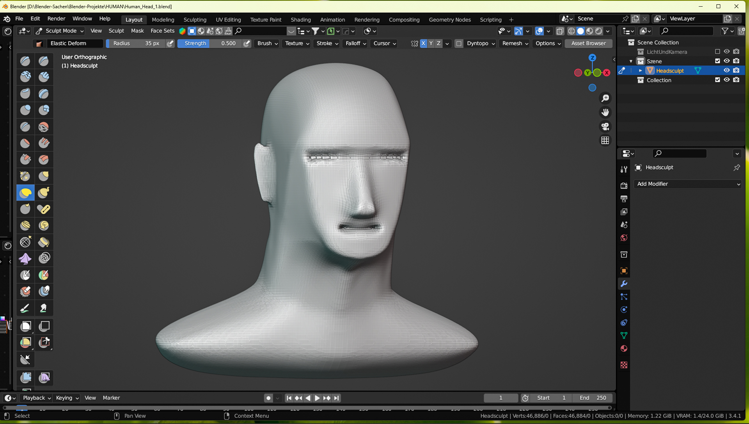Toggle camera view in viewport
This screenshot has height=424, width=749.
pyautogui.click(x=605, y=126)
